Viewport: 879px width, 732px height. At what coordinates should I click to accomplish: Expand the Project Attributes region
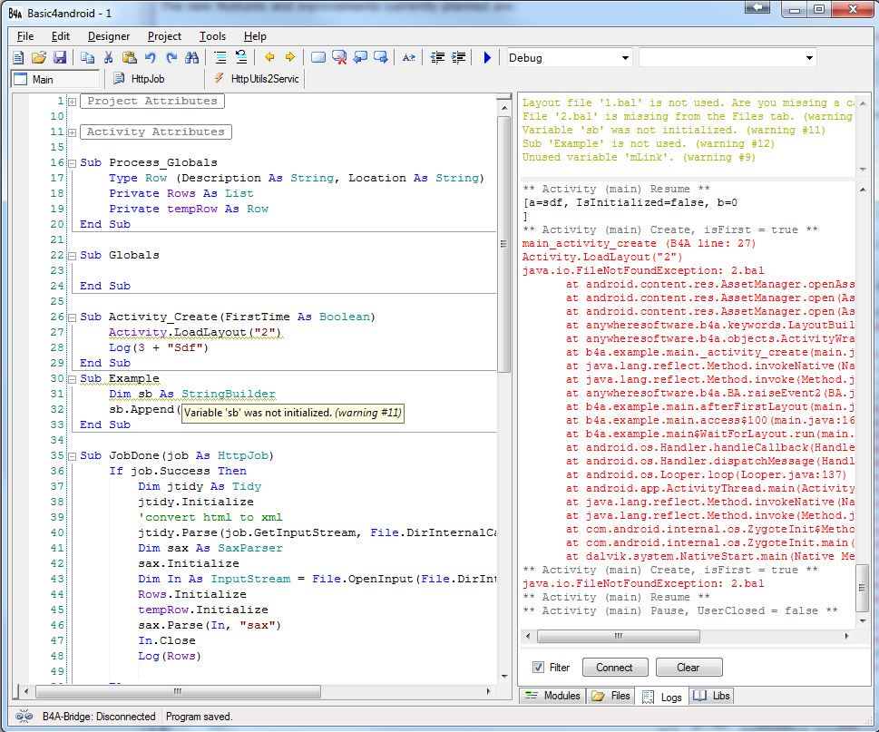pyautogui.click(x=72, y=102)
